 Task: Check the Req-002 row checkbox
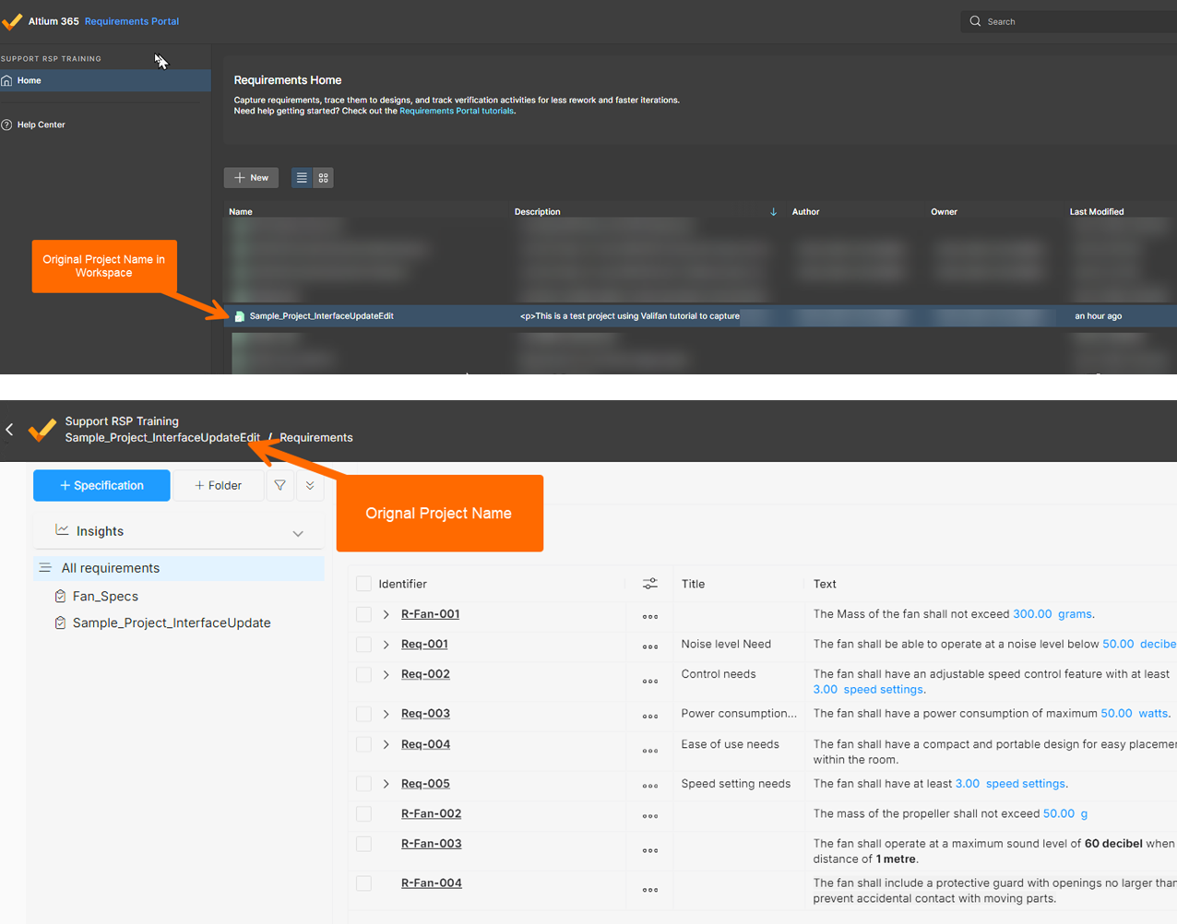(363, 674)
